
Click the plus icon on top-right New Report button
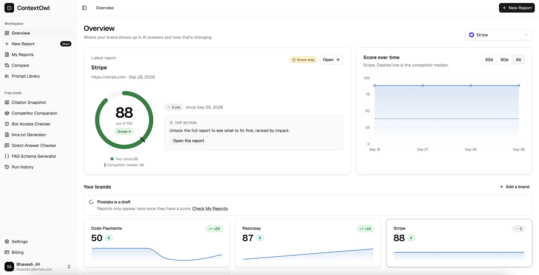504,8
